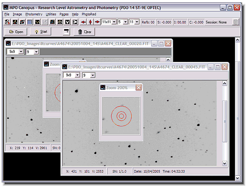Viewport: 247px width, 188px height.
Task: Close the A4674_CLEAR_00020.FIT image window
Action: pyautogui.click(x=168, y=43)
